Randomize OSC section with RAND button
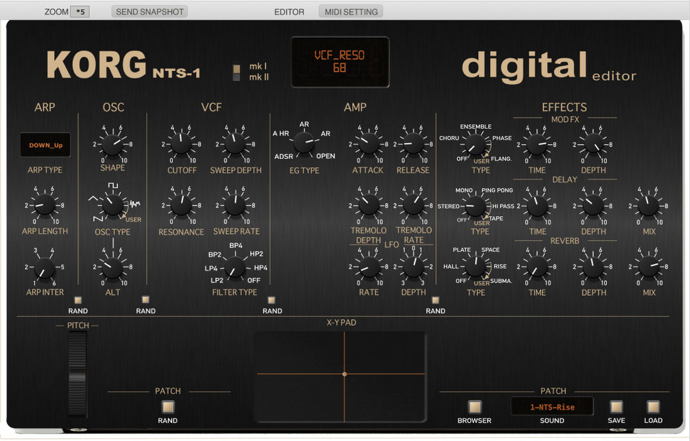 [x=145, y=300]
